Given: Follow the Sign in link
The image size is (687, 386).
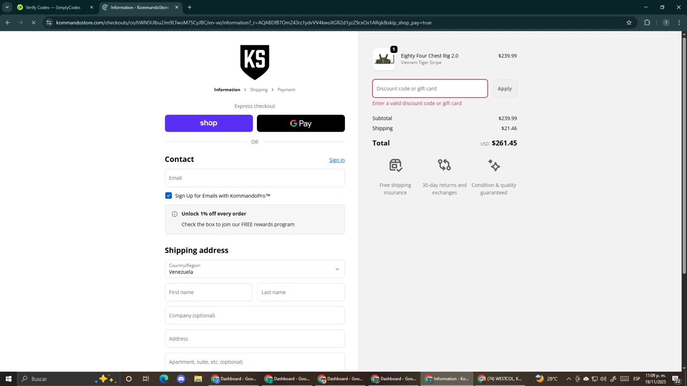Looking at the screenshot, I should [x=337, y=160].
